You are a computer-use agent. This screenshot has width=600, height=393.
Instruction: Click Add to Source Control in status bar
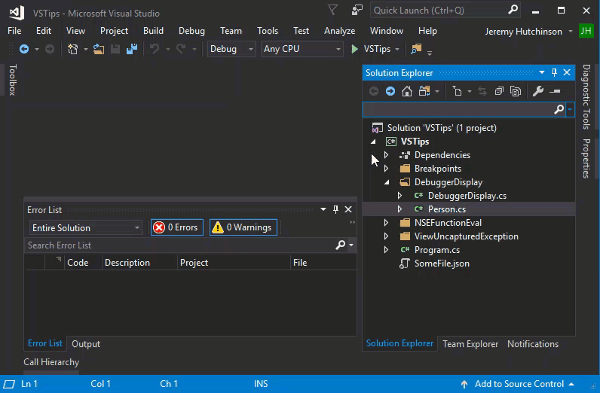519,384
